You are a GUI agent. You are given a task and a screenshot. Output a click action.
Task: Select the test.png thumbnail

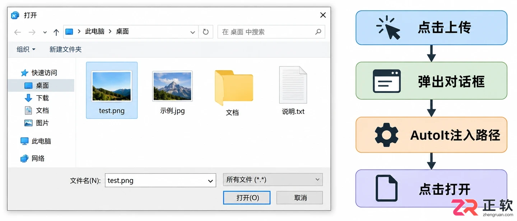point(112,86)
